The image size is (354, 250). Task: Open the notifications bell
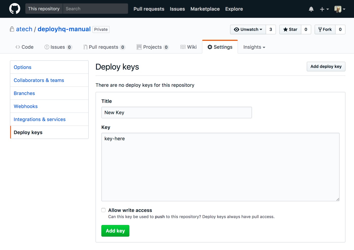pos(311,9)
